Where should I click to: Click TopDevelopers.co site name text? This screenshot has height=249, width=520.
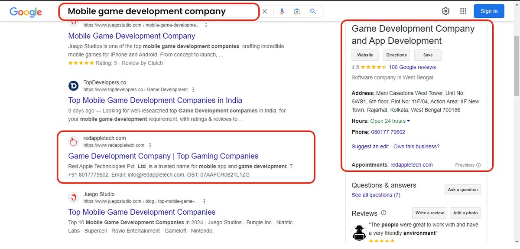click(105, 82)
